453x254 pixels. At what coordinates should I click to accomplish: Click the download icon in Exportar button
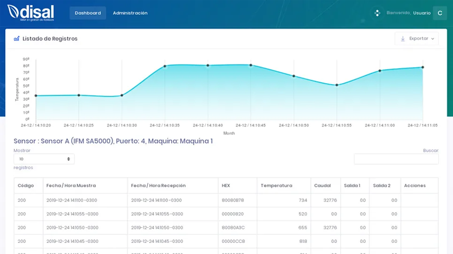(x=403, y=39)
